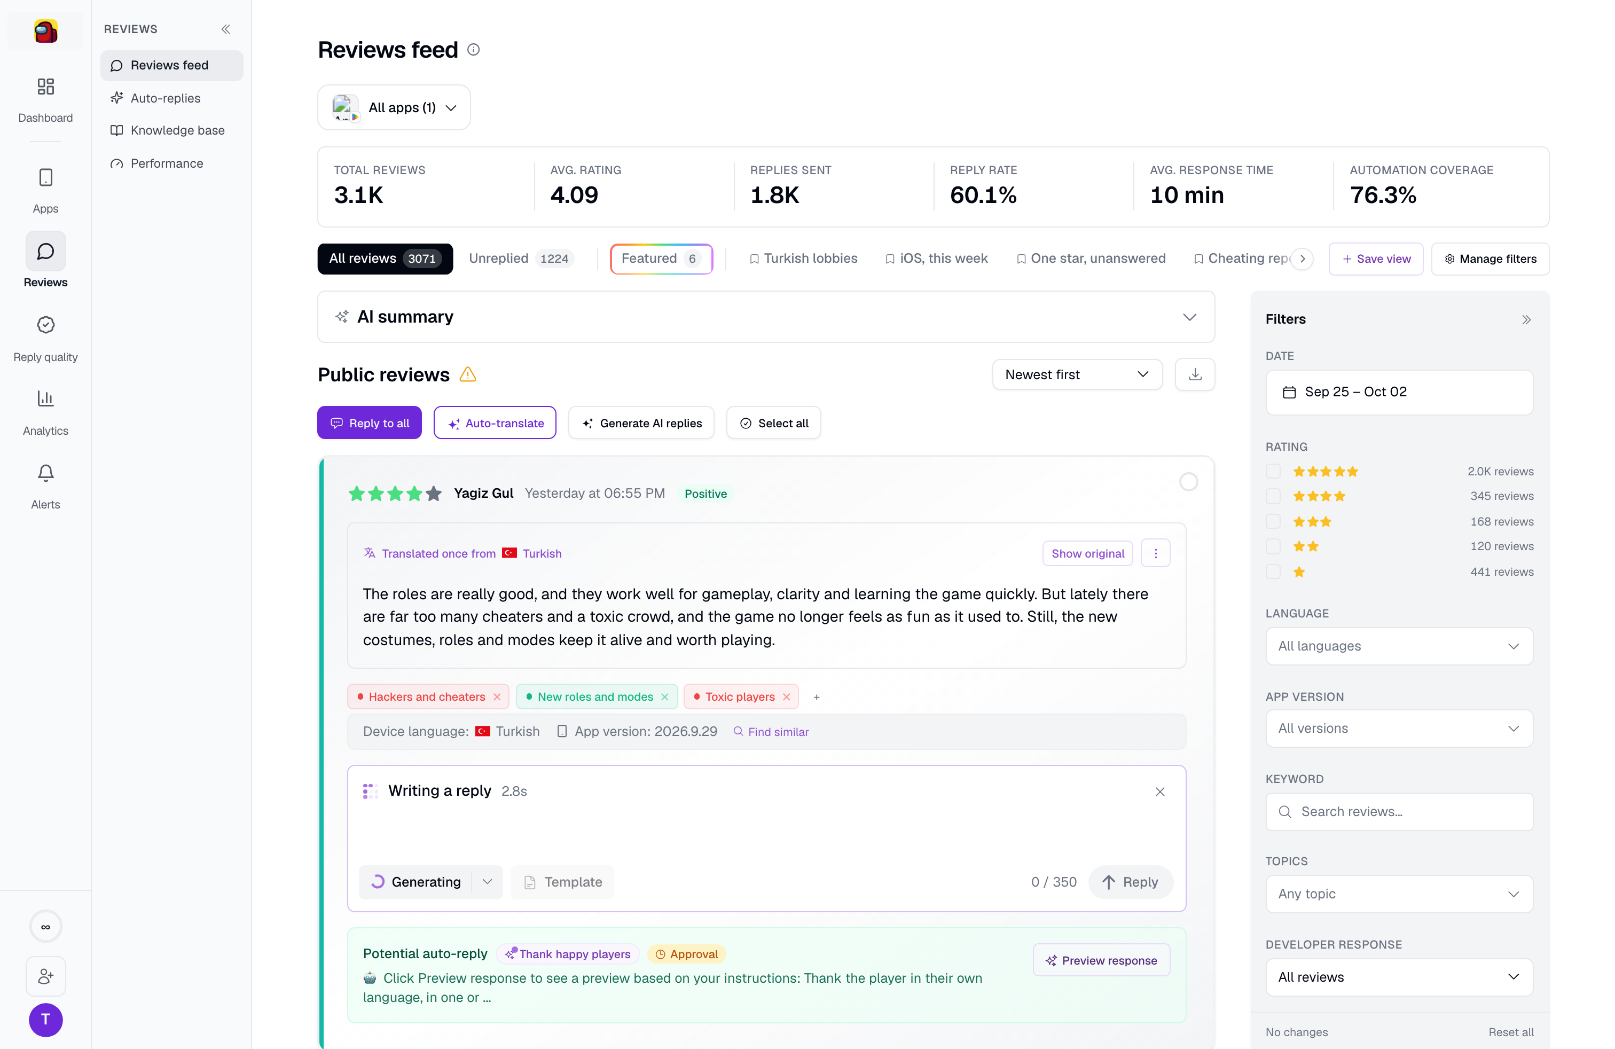The image size is (1615, 1049).
Task: Click the Reply to all button
Action: tap(369, 422)
